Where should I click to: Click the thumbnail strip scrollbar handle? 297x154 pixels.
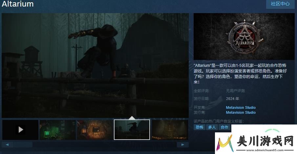pyautogui.click(x=23, y=145)
